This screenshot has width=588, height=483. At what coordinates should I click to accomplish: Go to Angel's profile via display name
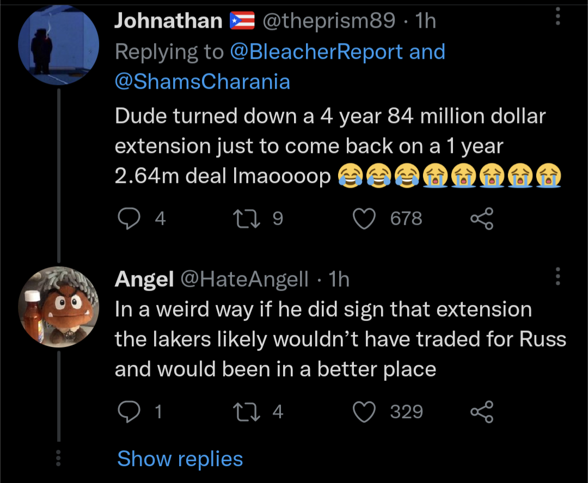[x=144, y=279]
